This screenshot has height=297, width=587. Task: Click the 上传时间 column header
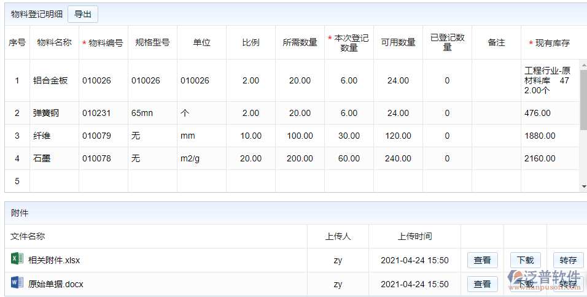(x=414, y=236)
